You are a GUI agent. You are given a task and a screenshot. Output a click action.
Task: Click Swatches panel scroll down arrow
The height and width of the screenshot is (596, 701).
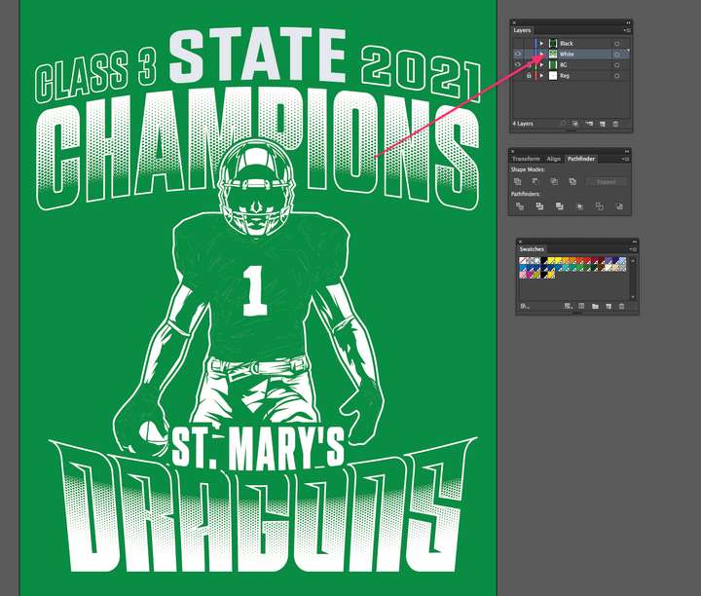(633, 297)
